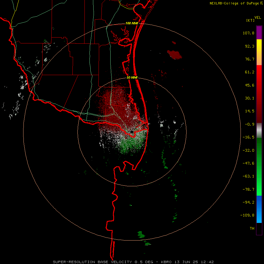Select the -78.7 legend value
The height and width of the screenshot is (264, 264).
[248, 189]
